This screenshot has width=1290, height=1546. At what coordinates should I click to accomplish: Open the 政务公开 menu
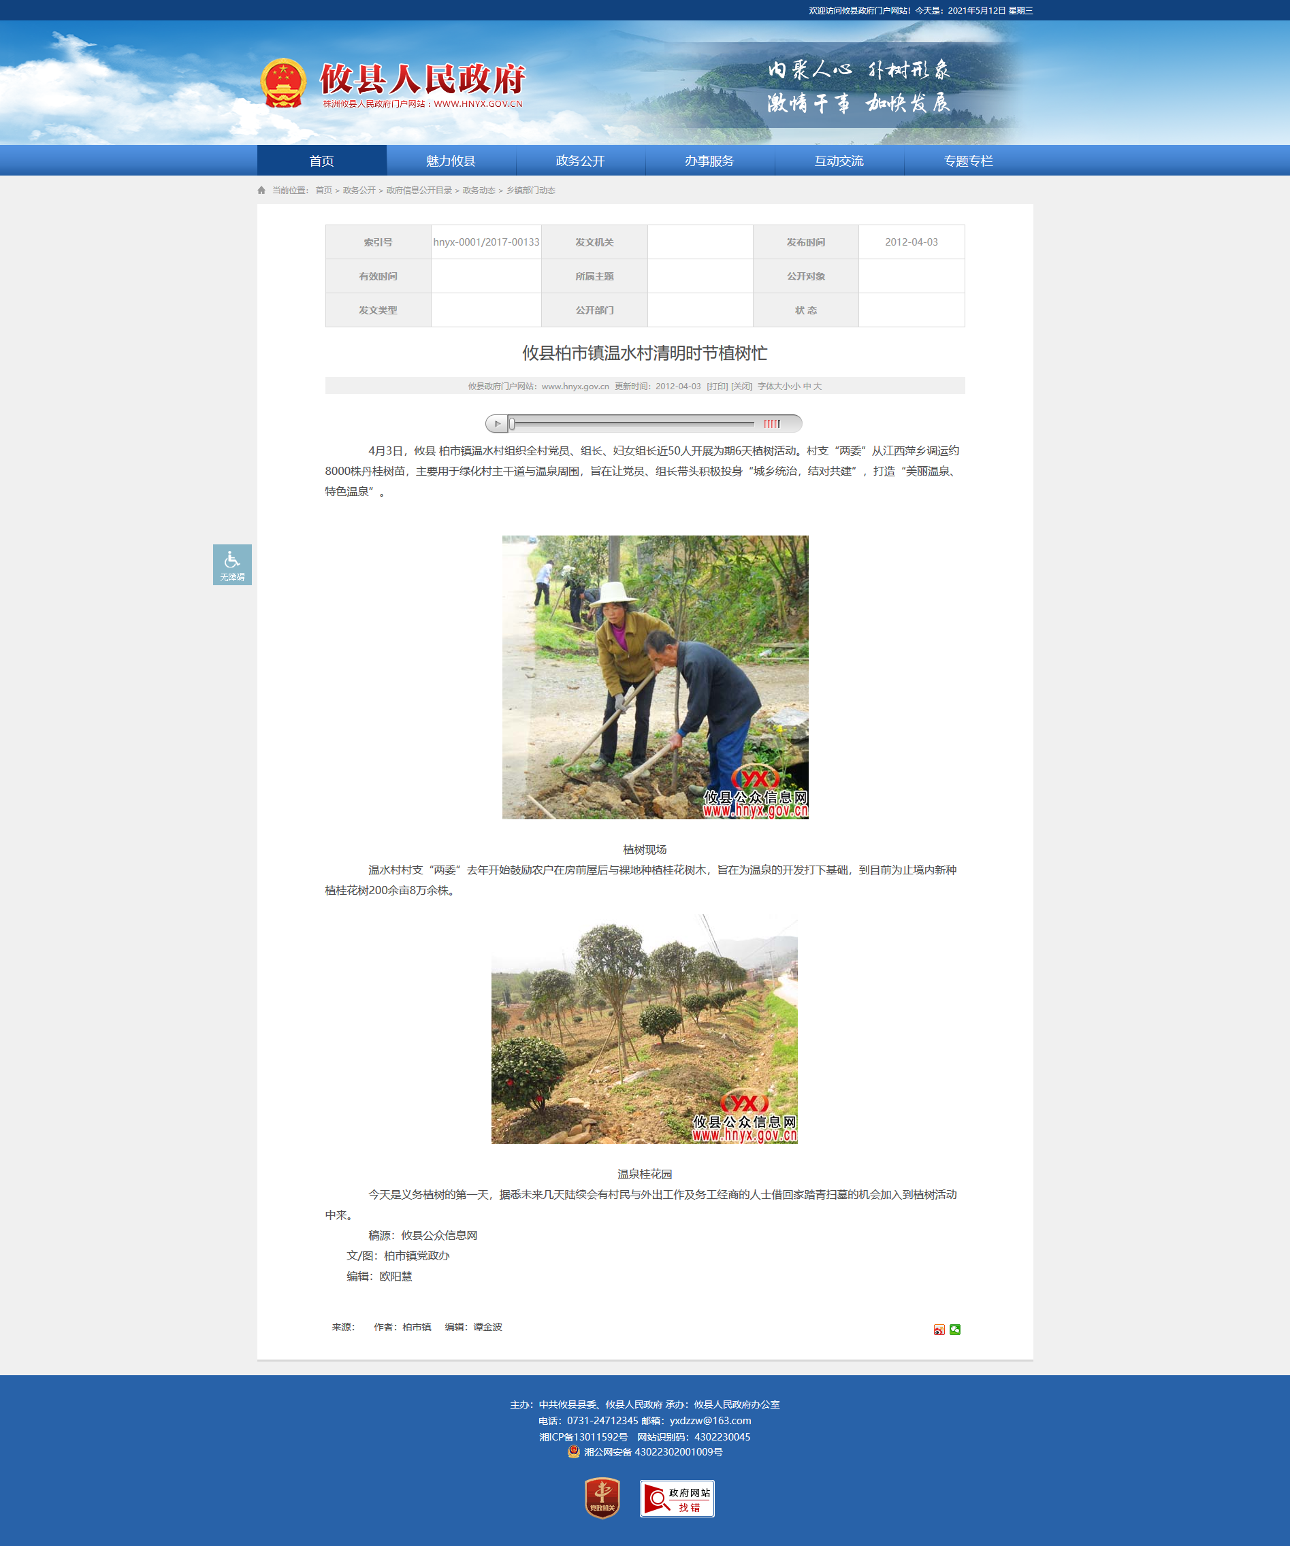point(580,161)
